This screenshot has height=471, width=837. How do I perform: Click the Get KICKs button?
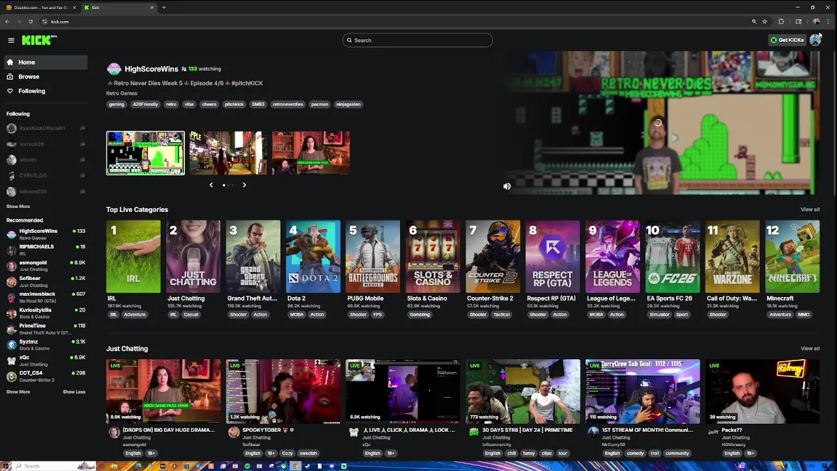787,40
